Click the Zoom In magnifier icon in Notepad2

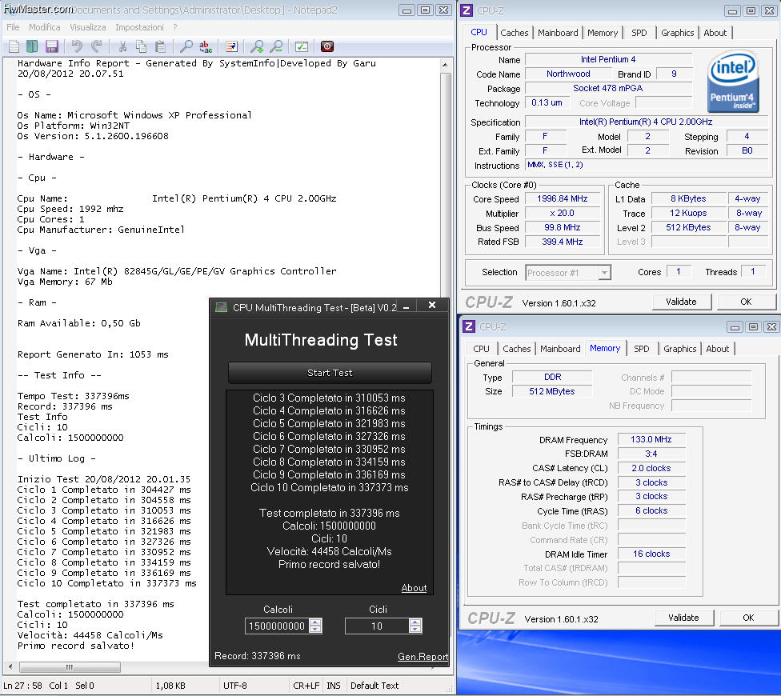pos(257,46)
